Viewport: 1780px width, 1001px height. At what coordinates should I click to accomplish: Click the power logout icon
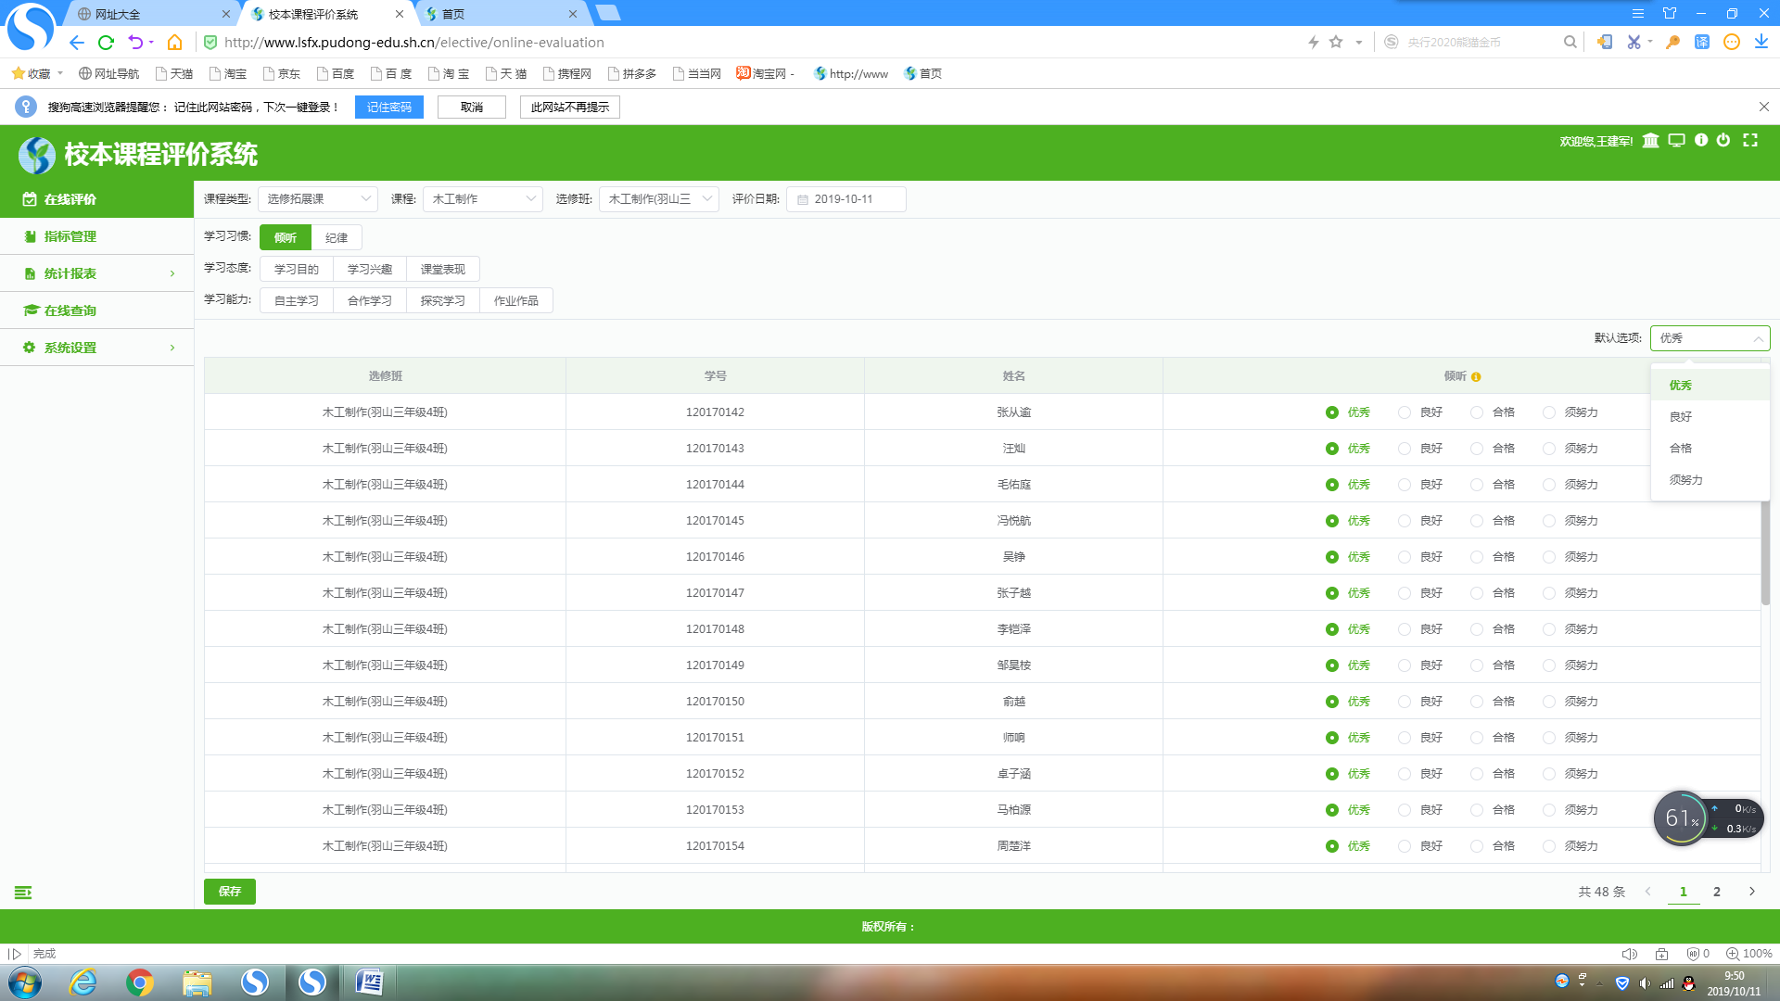[x=1723, y=140]
